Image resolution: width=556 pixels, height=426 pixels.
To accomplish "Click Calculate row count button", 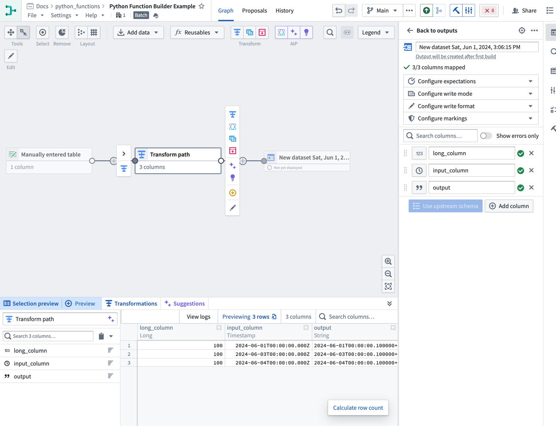I will (x=358, y=408).
